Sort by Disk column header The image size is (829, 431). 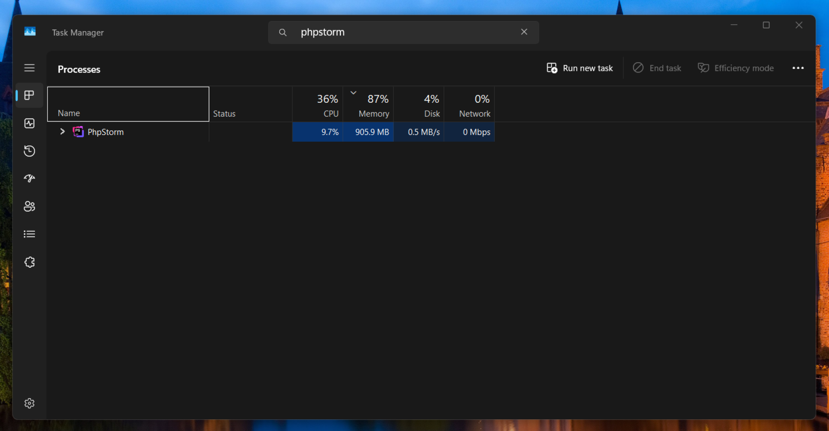point(419,104)
